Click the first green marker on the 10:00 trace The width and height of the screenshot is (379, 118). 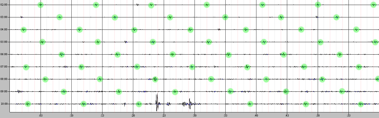click(x=28, y=104)
